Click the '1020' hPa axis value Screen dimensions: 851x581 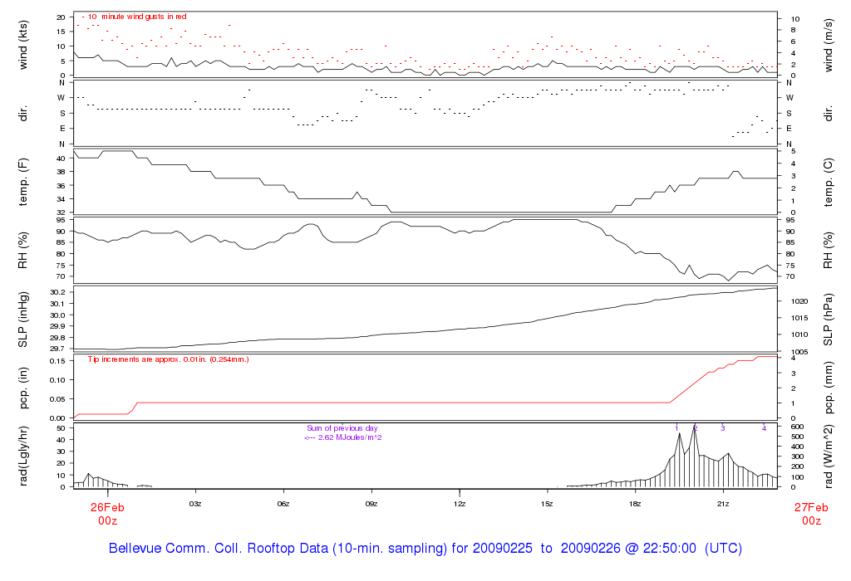pyautogui.click(x=799, y=300)
